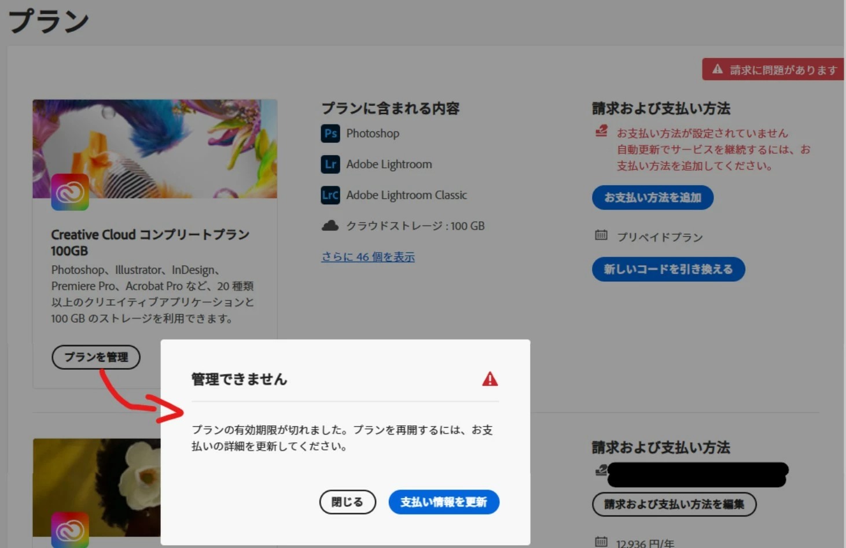Image resolution: width=846 pixels, height=548 pixels.
Task: Click the プラン page heading
Action: [49, 21]
